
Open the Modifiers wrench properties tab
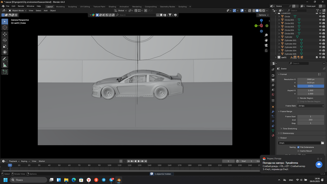273,111
